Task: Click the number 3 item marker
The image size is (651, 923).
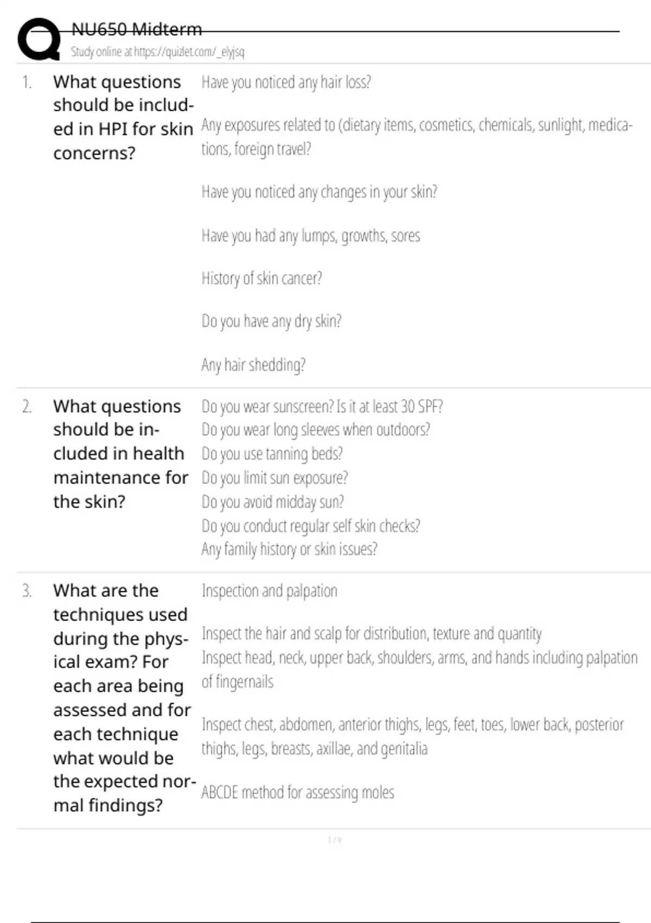Action: click(x=27, y=591)
